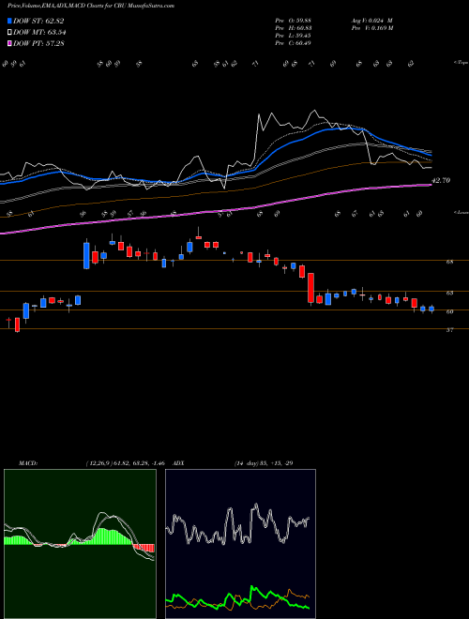
Task: Click the tall blue candlestick at the gap up
Action: click(x=86, y=256)
